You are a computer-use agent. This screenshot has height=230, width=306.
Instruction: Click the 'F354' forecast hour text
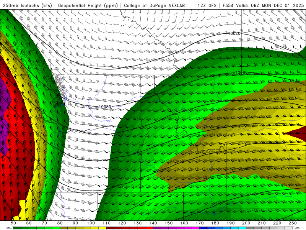point(228,6)
